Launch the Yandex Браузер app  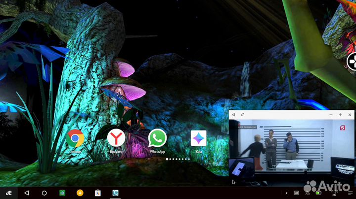(116, 138)
